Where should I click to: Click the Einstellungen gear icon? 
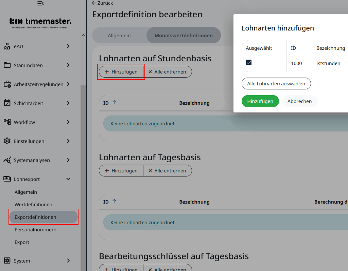click(7, 141)
